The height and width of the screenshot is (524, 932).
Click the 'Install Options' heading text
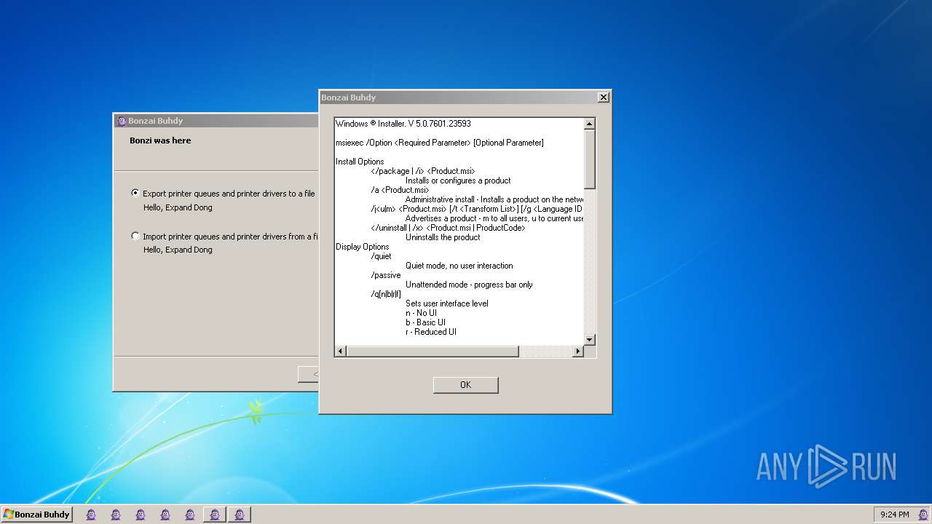360,162
